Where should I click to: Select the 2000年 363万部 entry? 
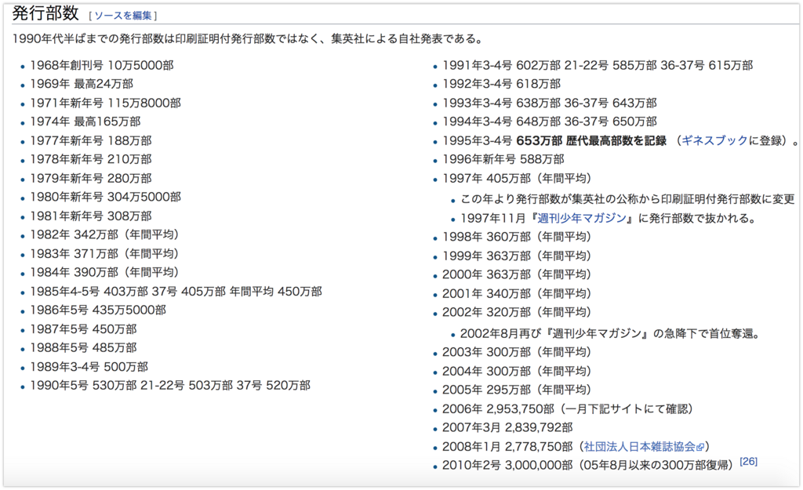click(x=517, y=274)
